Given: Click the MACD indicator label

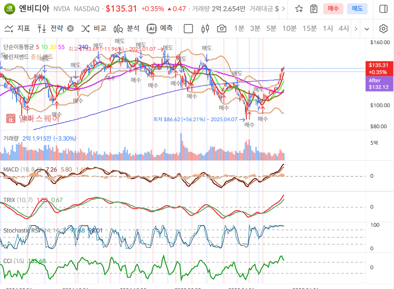Looking at the screenshot, I should [11, 169].
